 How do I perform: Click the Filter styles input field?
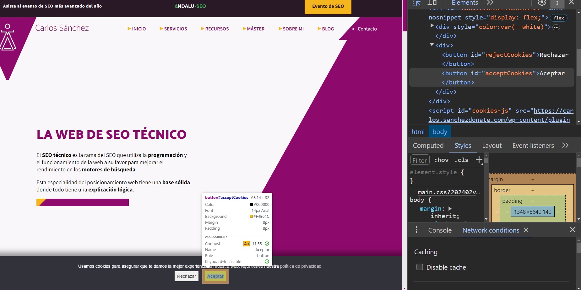pyautogui.click(x=420, y=160)
